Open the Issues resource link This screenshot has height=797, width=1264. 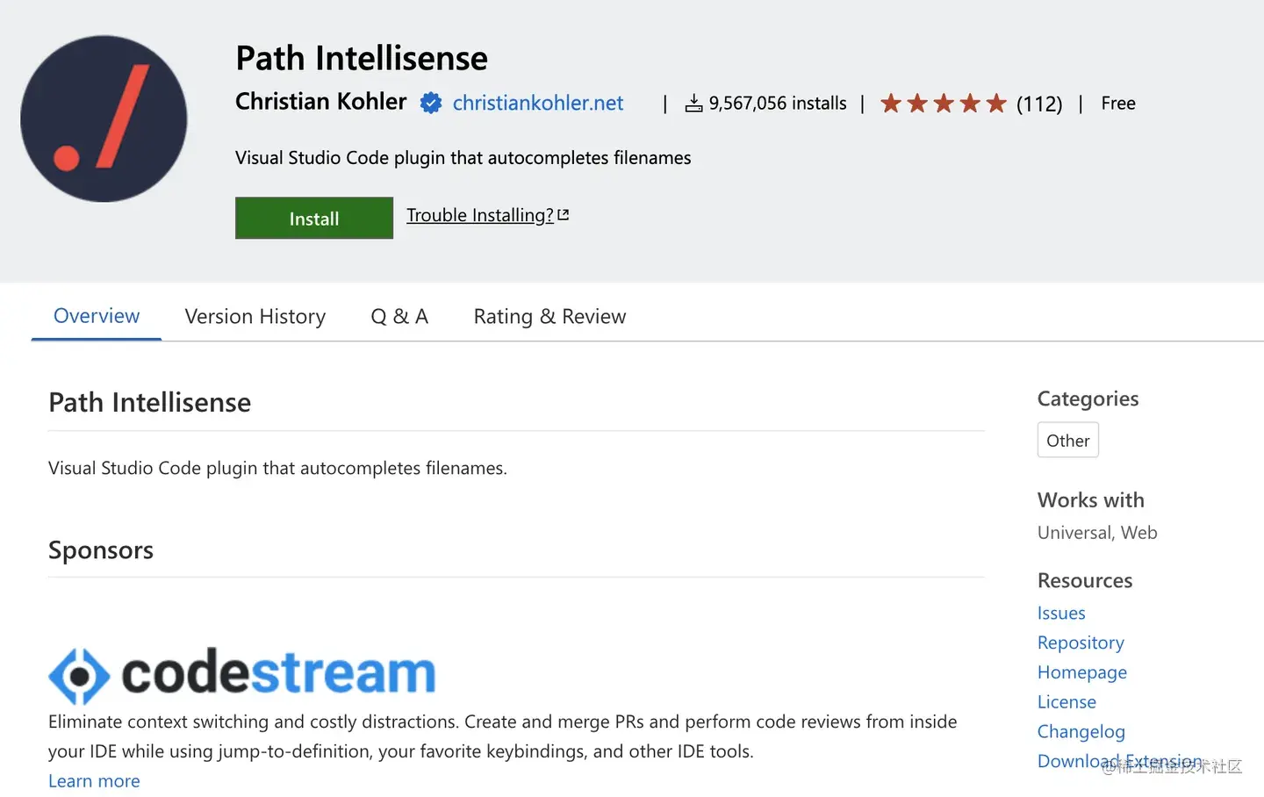click(x=1061, y=613)
